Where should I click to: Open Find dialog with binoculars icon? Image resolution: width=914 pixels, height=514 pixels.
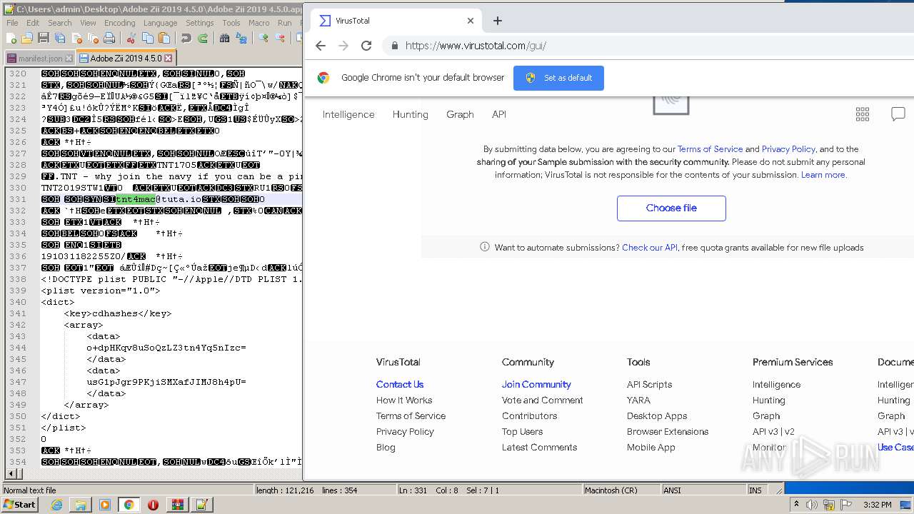tap(224, 38)
